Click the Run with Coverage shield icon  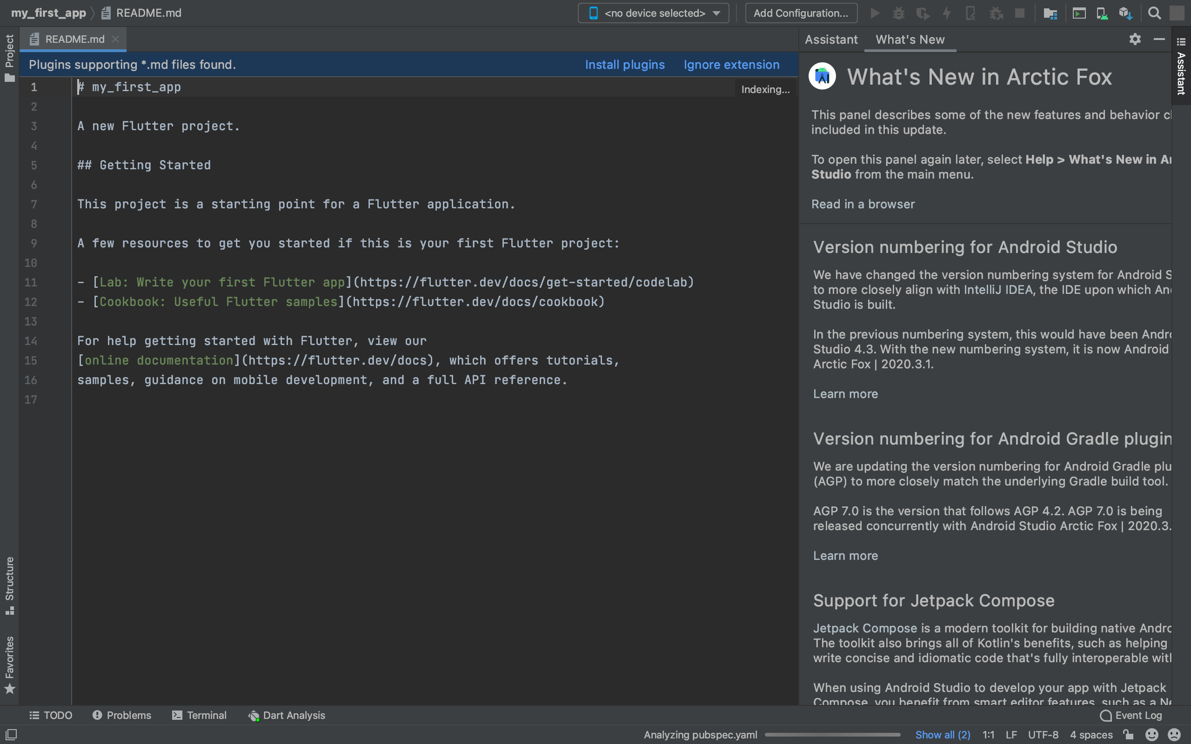point(923,13)
